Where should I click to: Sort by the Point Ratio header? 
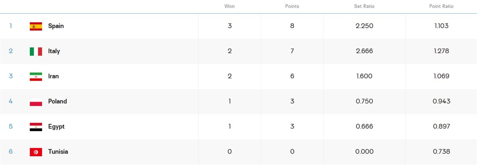coord(441,6)
